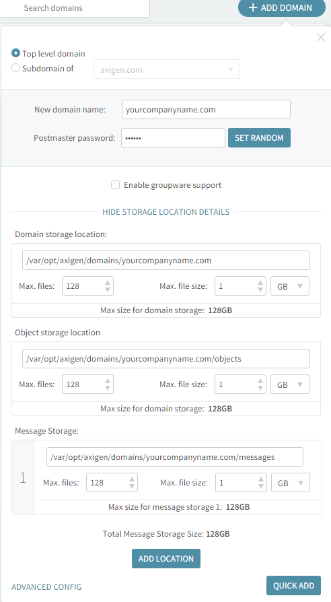Screen dimensions: 331x602
Task: Open the GB unit dropdown for domain storage
Action: pyautogui.click(x=289, y=286)
